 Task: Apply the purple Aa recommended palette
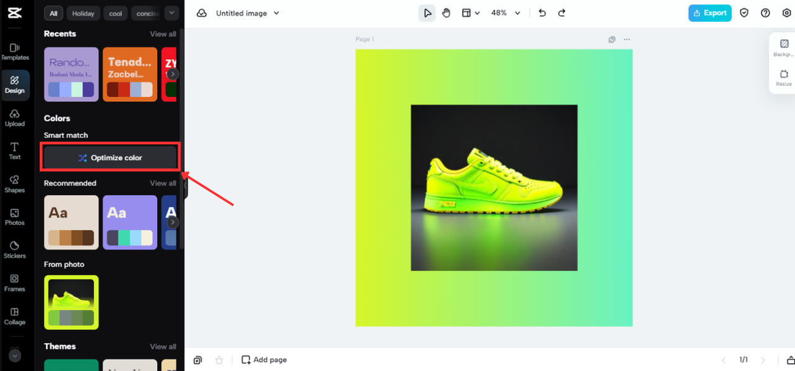130,222
